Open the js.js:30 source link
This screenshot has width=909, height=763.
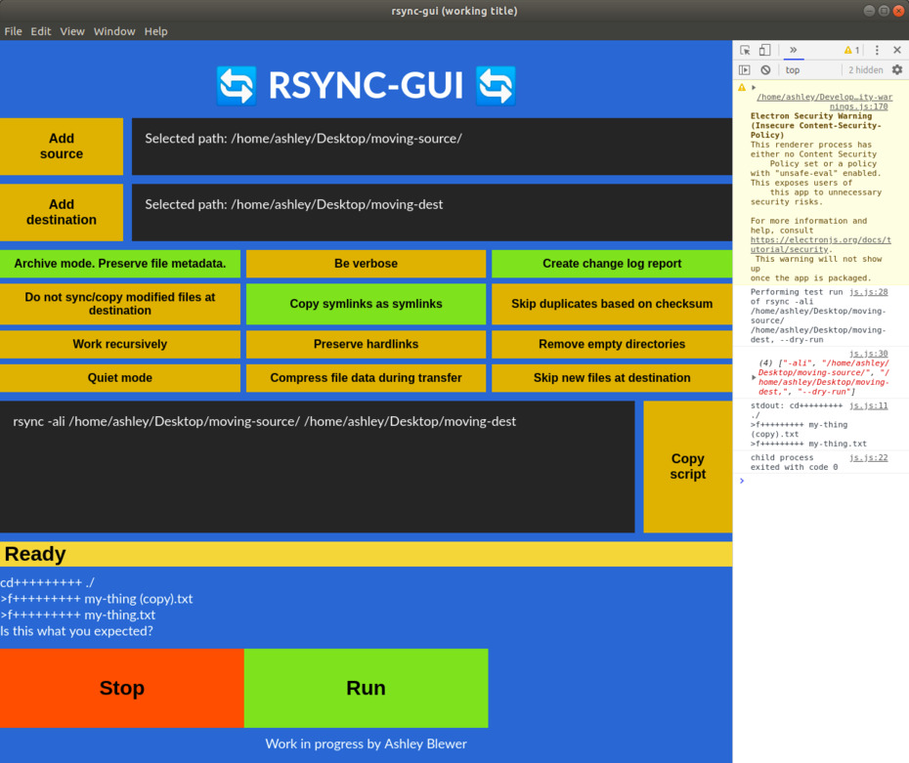pos(868,354)
